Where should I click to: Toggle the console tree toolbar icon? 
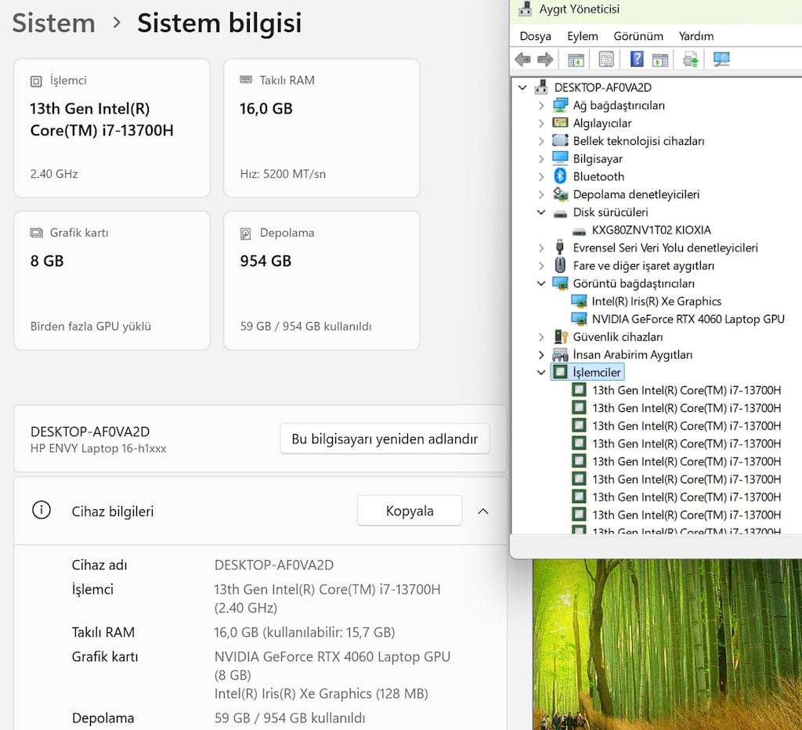[576, 60]
